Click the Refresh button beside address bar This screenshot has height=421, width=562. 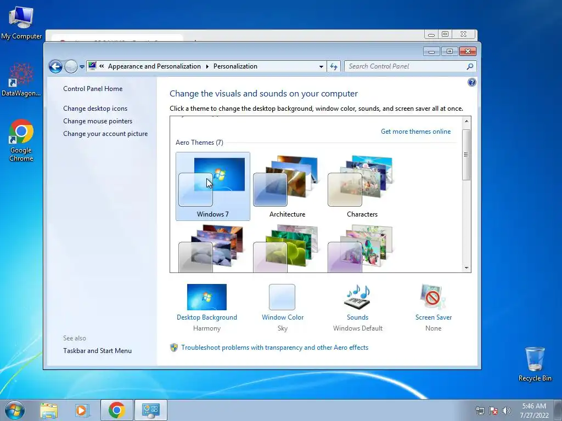coord(334,66)
